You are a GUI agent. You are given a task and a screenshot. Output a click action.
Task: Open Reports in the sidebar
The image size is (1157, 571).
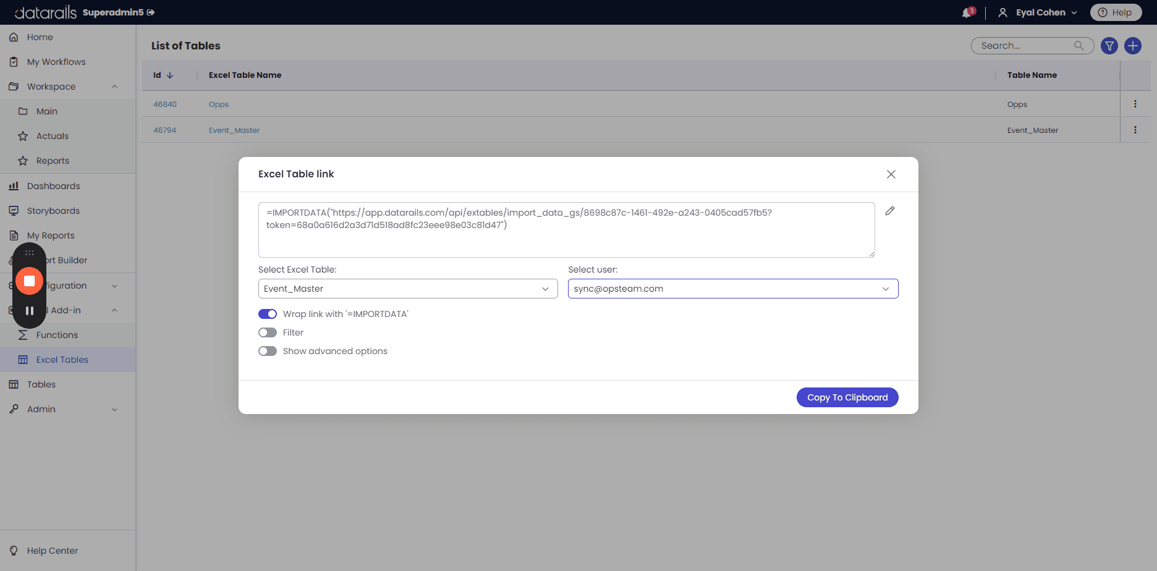tap(53, 161)
